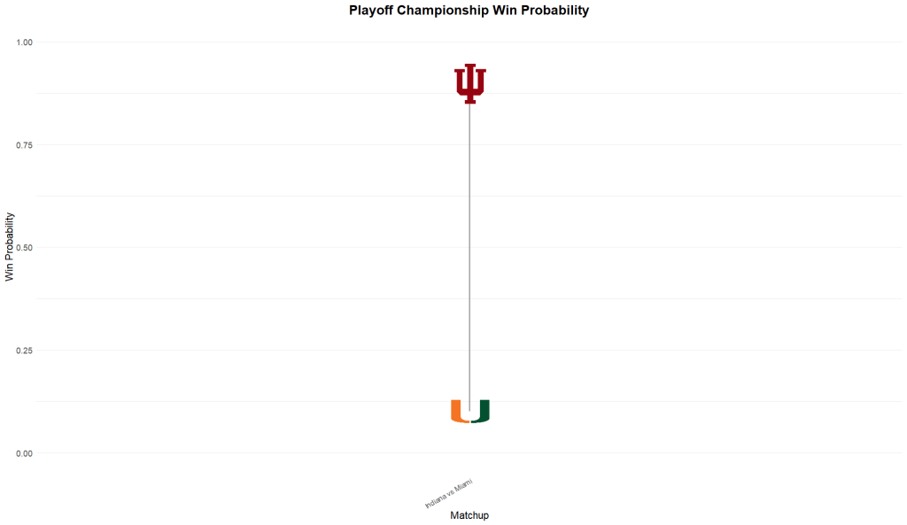Click the 0.50 y-axis label
Screen dimensions: 907x525
point(23,247)
